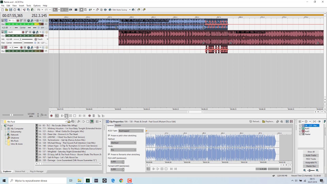This screenshot has width=327, height=184.
Task: Select TLC - No Scrubs file in list
Action: pyautogui.click(x=58, y=125)
